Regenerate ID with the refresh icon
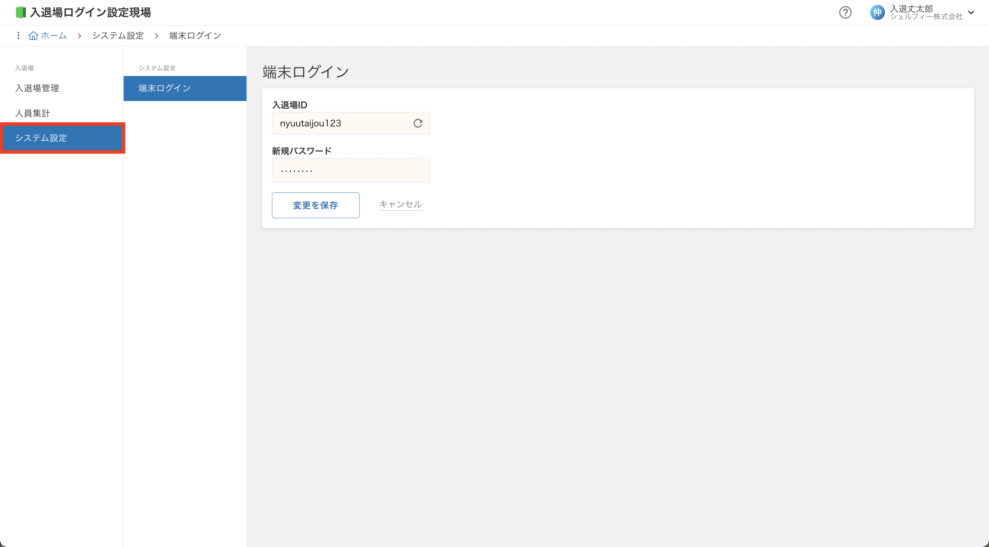 click(418, 123)
